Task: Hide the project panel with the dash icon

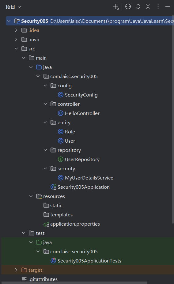Action: pos(168,7)
